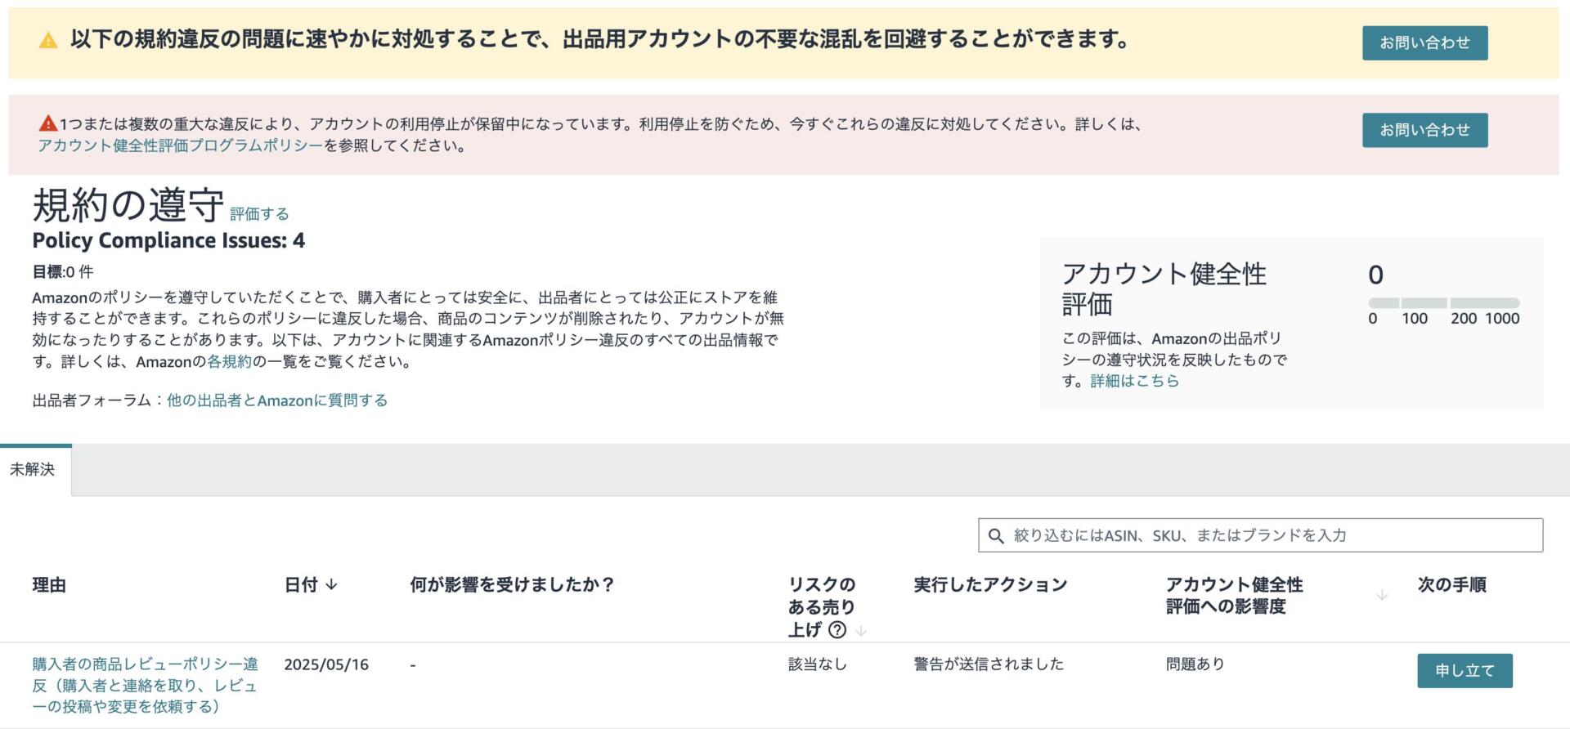The height and width of the screenshot is (729, 1570).
Task: Sort by リスクのある売り上げ arrow
Action: coord(860,630)
